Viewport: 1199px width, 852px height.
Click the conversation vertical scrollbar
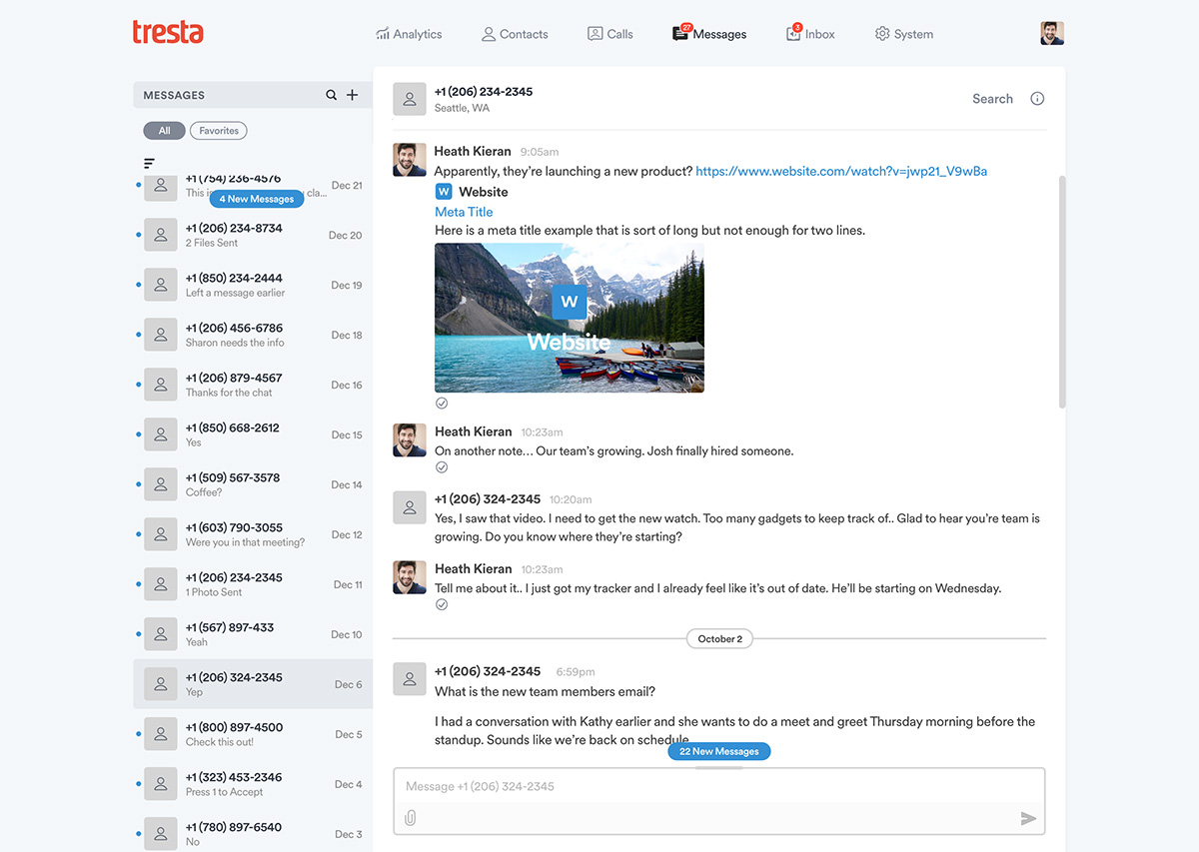point(1062,292)
